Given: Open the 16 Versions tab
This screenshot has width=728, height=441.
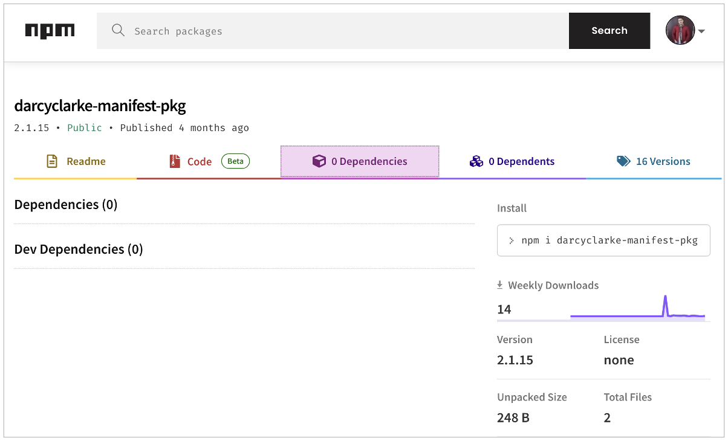Looking at the screenshot, I should click(660, 161).
